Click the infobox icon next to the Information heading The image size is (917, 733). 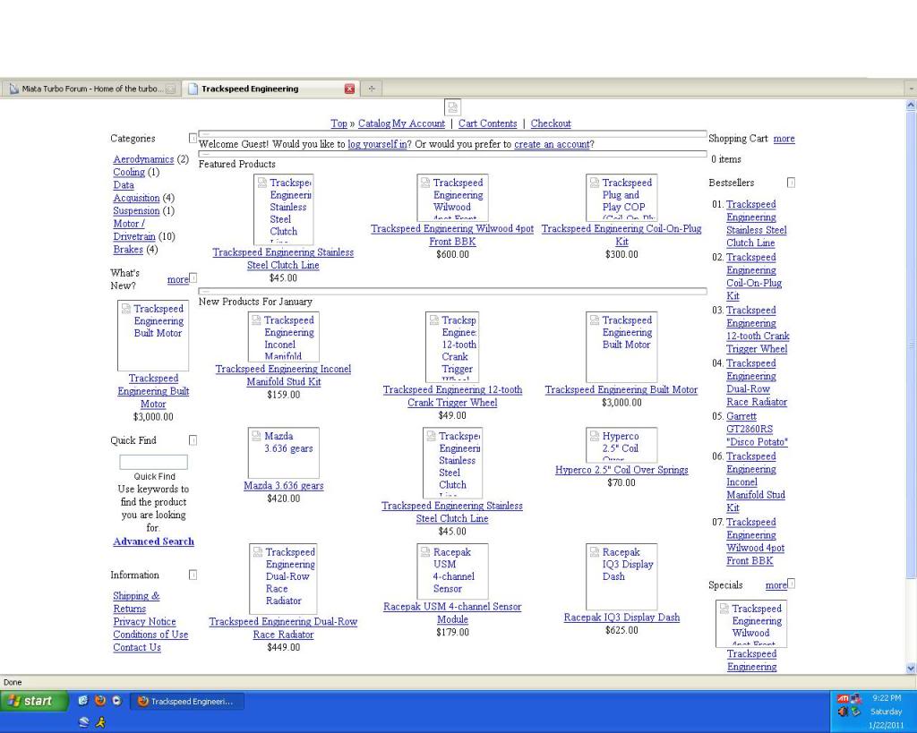193,574
